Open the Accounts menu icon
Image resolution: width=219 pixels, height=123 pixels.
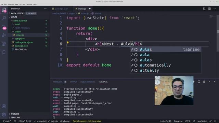click(4, 106)
